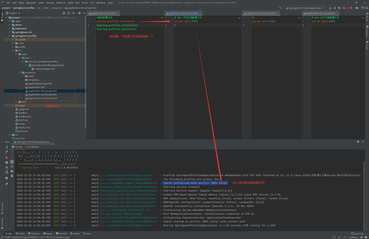
Task: Select application.yml file in the project tree
Action: point(37,87)
